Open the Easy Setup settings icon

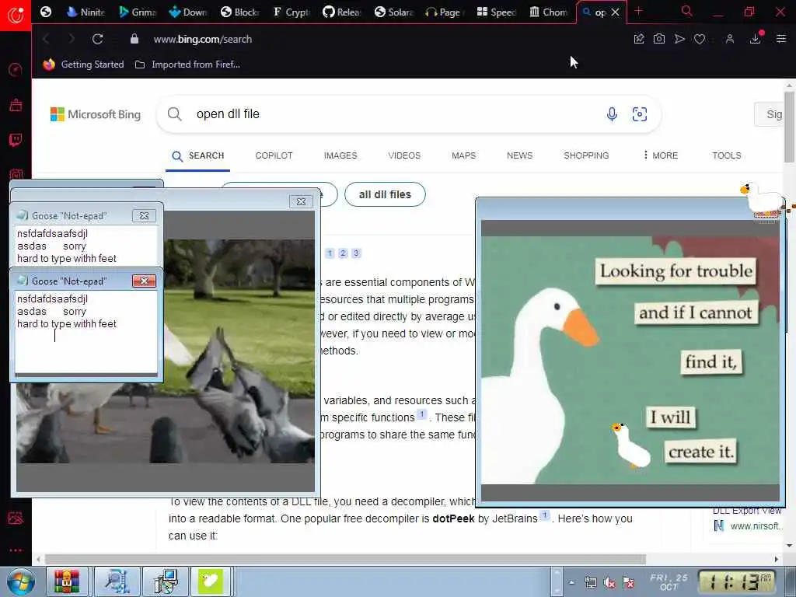[x=781, y=39]
